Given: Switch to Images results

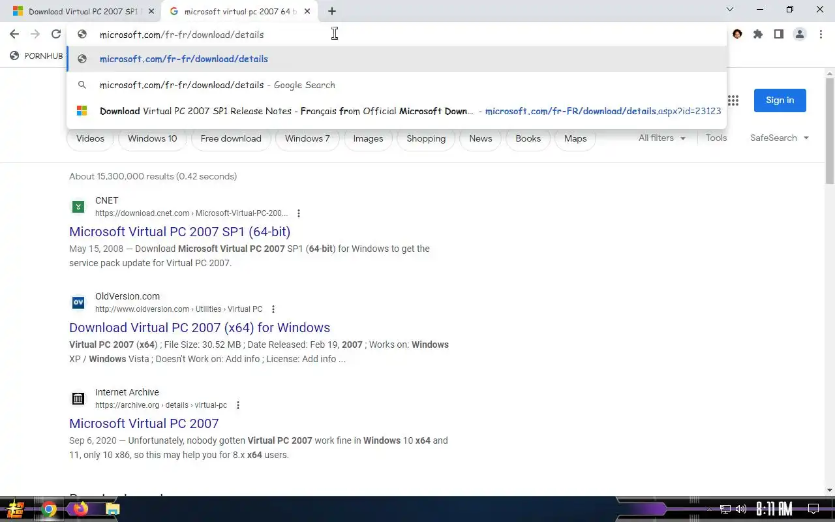Looking at the screenshot, I should pos(368,138).
